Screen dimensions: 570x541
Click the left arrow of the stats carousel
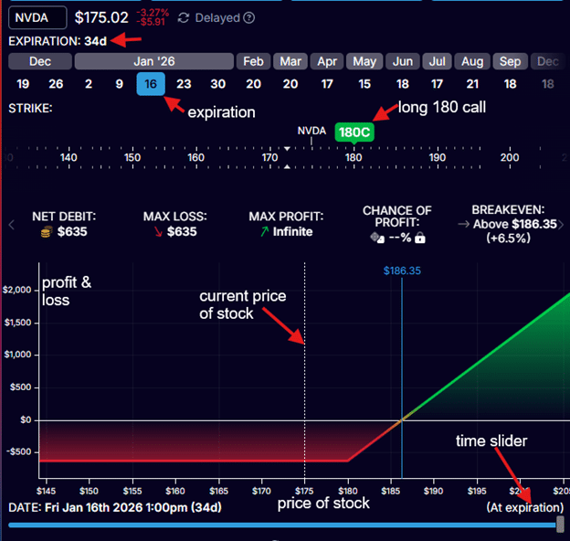click(x=12, y=225)
